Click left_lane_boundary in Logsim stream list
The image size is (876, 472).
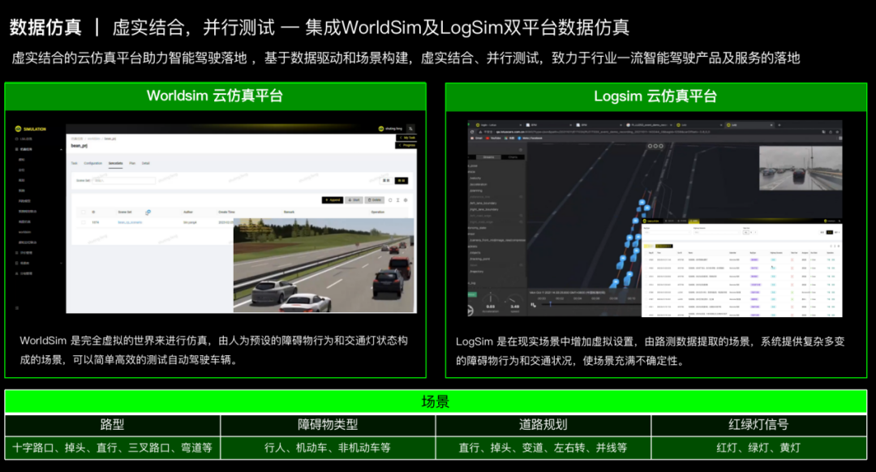pyautogui.click(x=483, y=204)
